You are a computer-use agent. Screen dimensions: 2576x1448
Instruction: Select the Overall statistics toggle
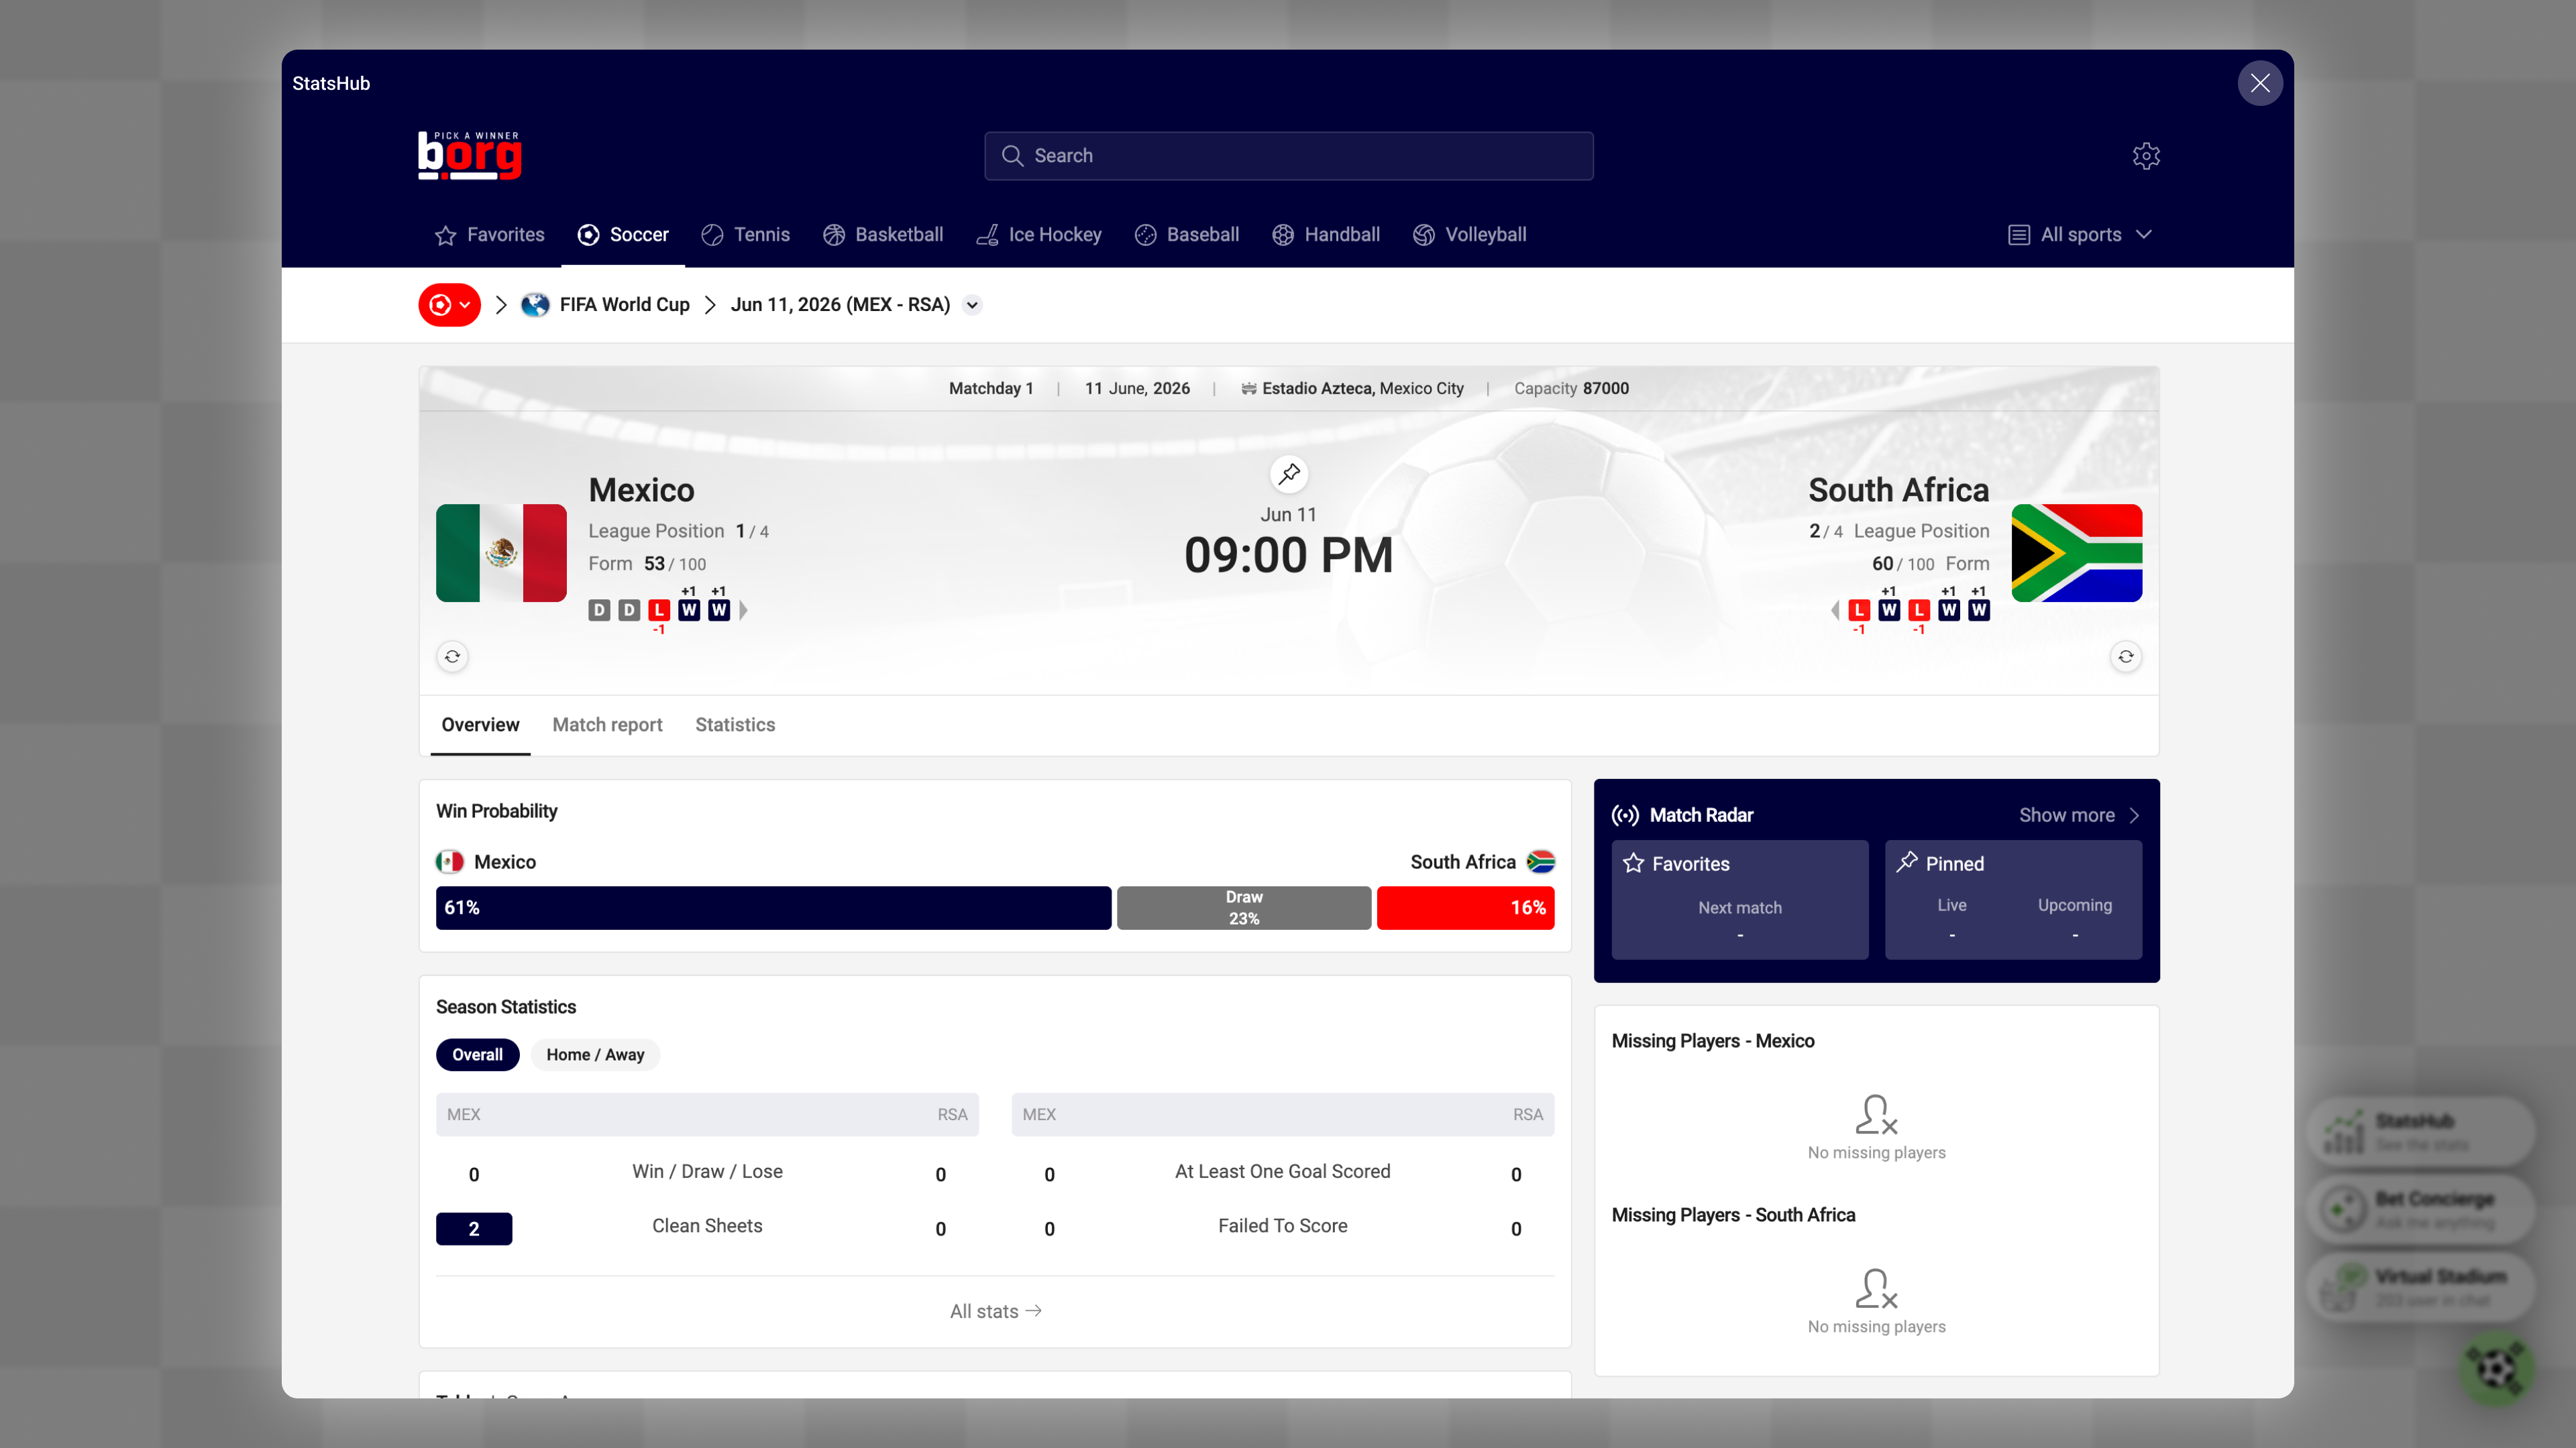(x=477, y=1054)
